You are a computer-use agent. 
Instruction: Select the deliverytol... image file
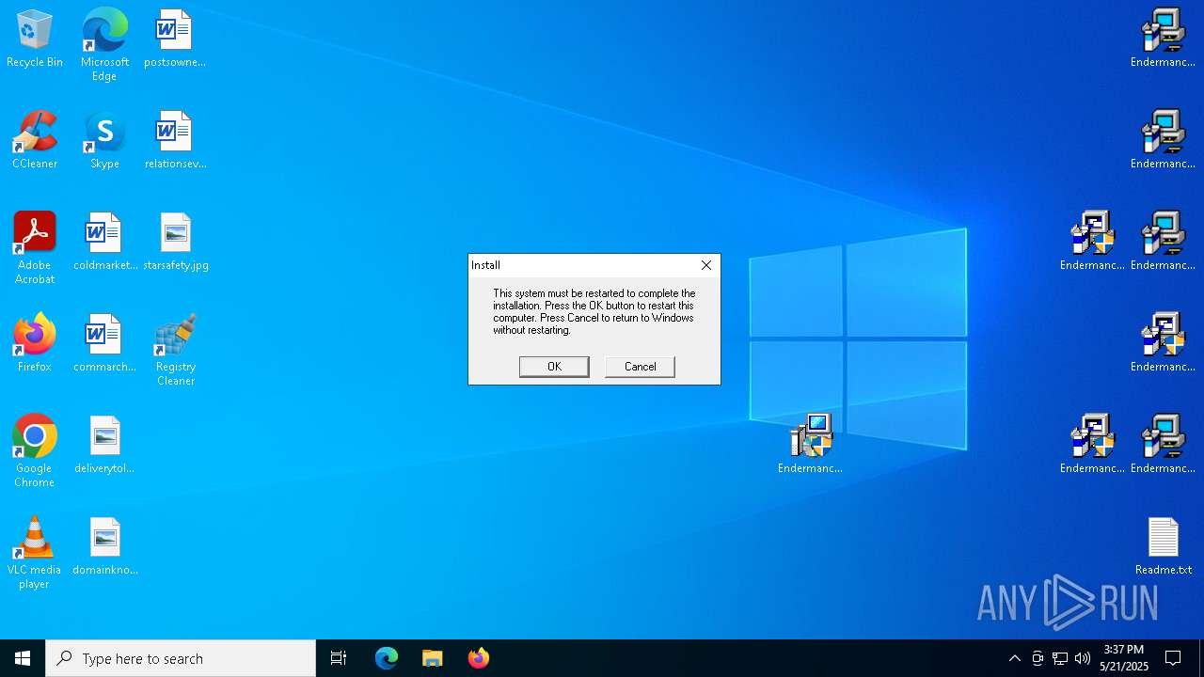pyautogui.click(x=104, y=444)
